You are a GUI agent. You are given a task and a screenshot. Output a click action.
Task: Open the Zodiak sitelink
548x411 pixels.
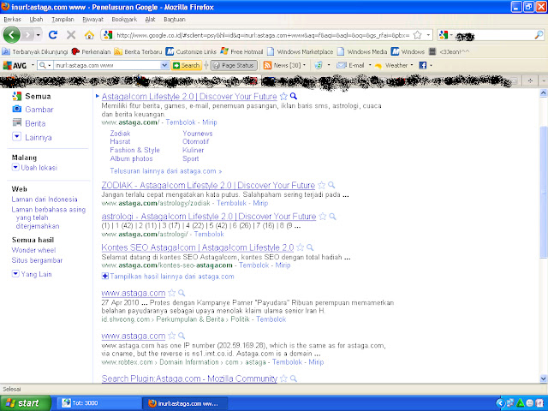(x=120, y=134)
